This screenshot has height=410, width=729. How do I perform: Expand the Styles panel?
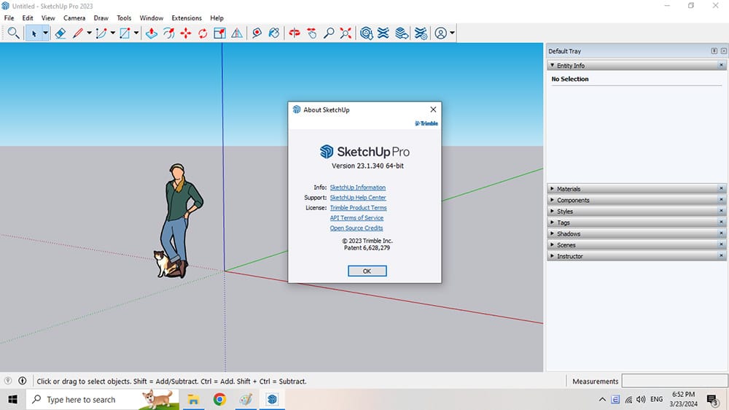553,211
